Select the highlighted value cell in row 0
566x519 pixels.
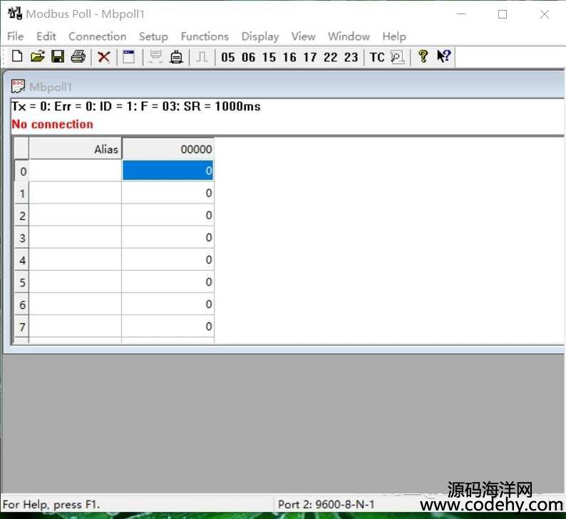[x=168, y=170]
